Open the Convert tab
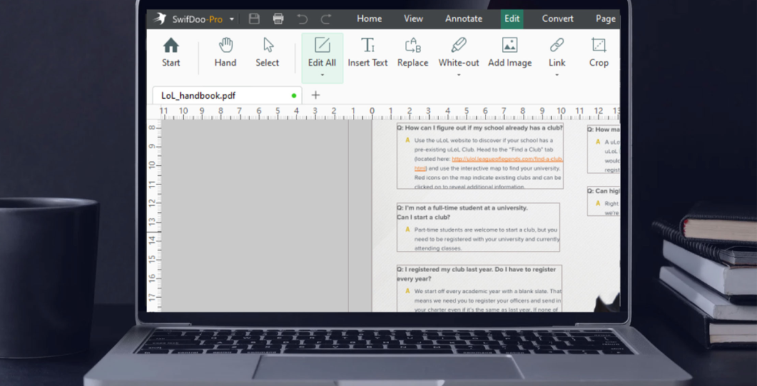The image size is (757, 386). [x=557, y=19]
